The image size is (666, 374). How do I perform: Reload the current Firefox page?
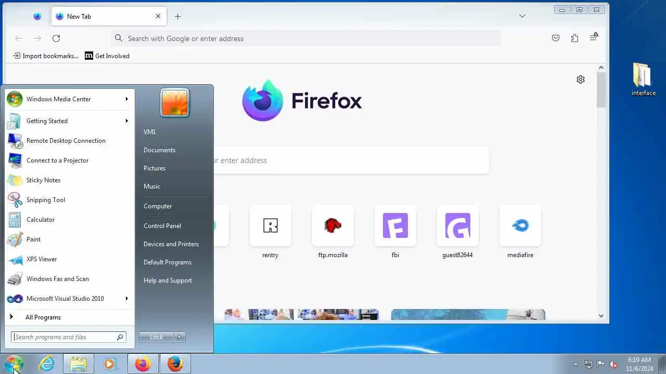(56, 38)
